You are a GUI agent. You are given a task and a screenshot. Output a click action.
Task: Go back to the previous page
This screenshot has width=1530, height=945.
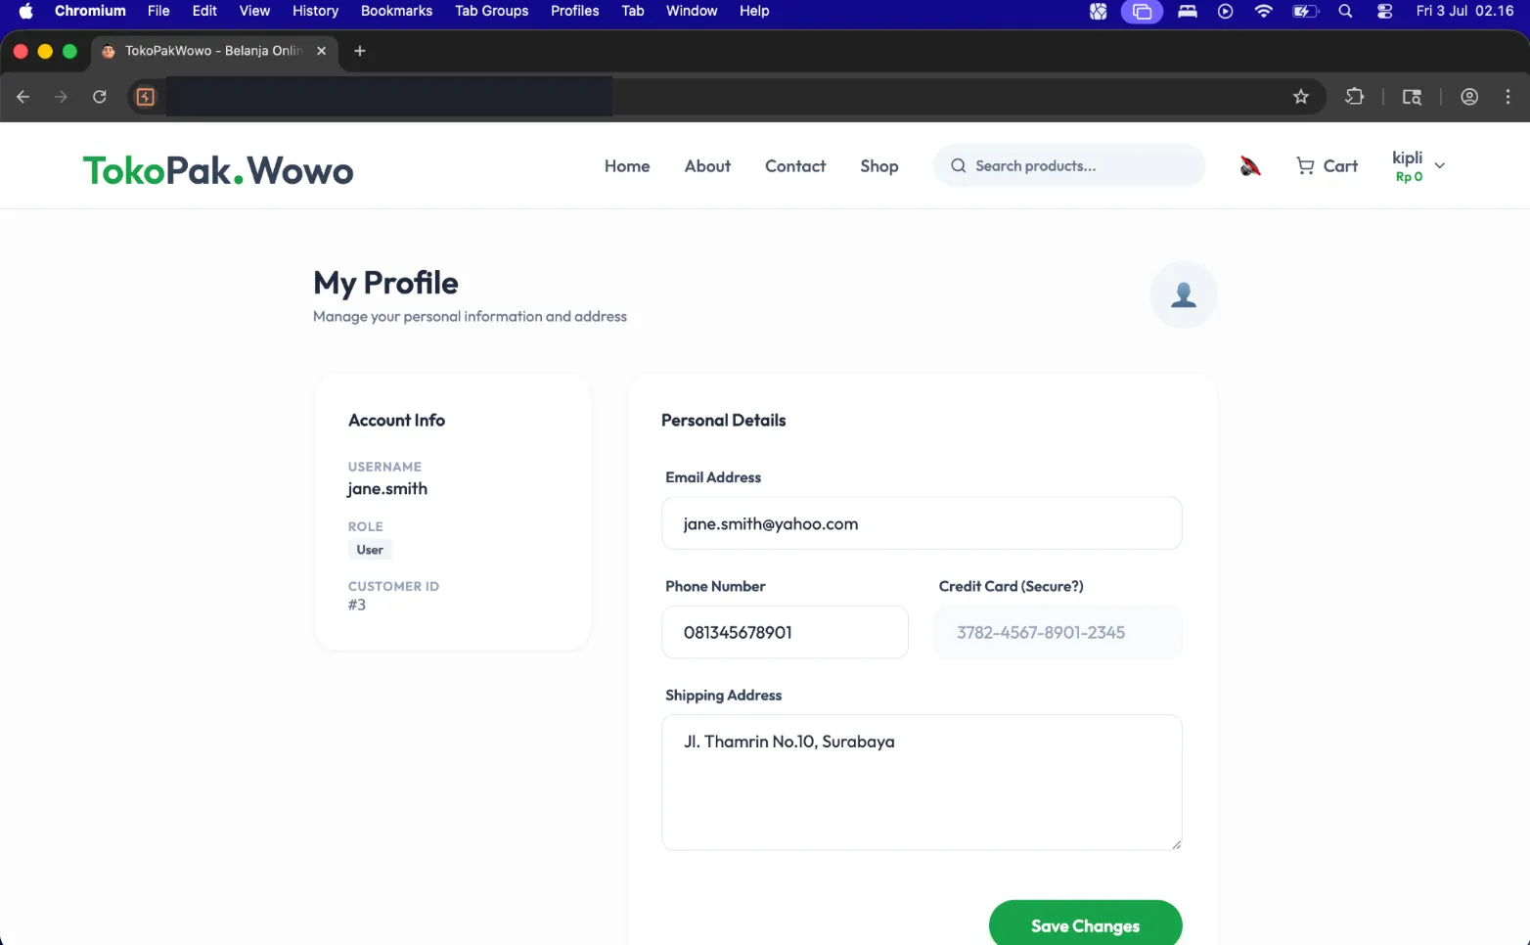(x=23, y=97)
